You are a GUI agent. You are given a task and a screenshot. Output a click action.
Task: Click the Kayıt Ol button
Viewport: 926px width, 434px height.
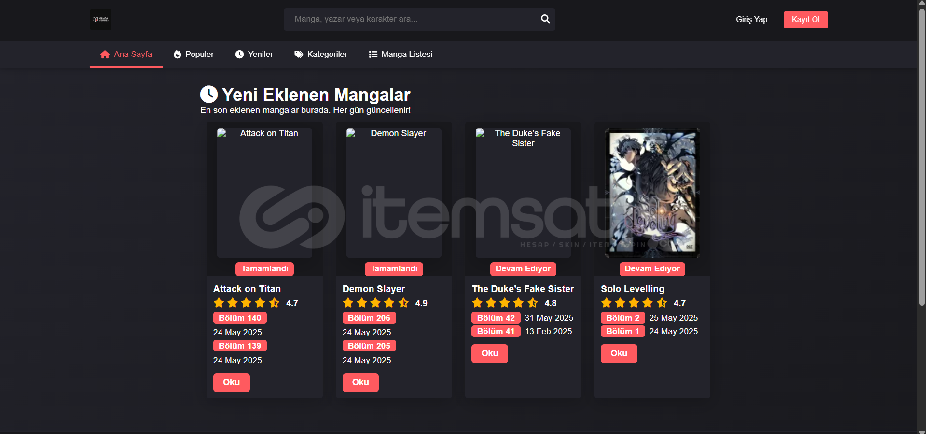click(x=805, y=19)
